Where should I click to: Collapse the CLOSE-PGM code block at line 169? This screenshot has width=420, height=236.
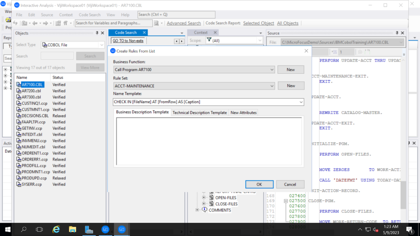click(x=286, y=201)
